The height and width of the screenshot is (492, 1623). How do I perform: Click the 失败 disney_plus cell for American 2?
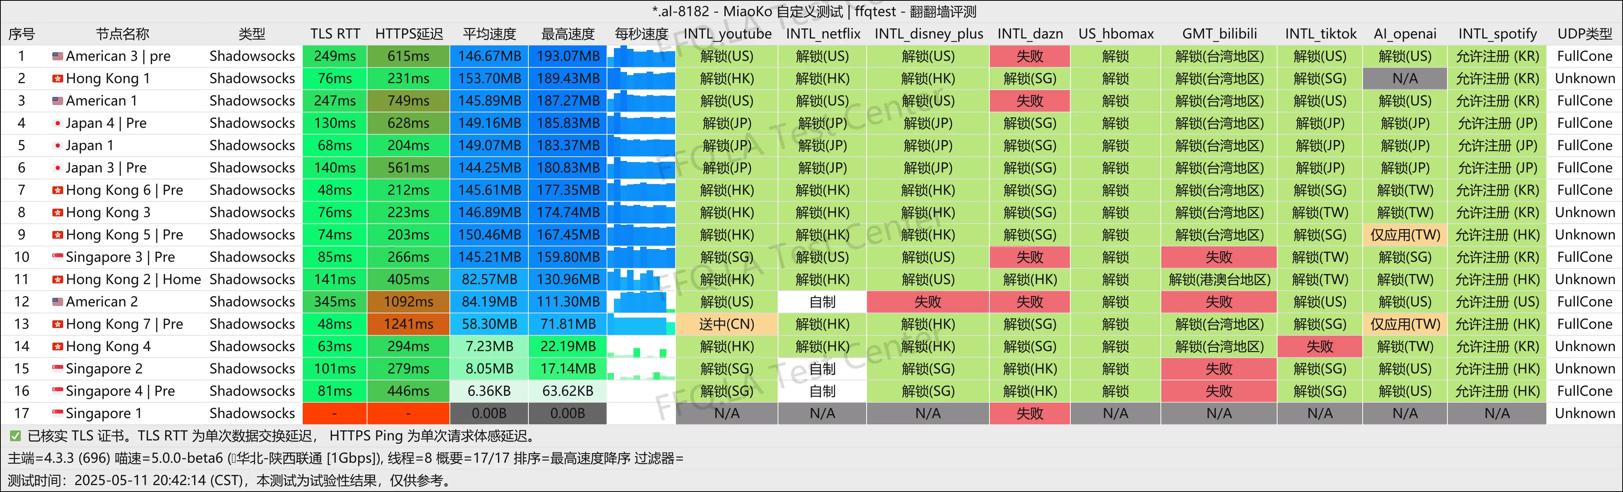(928, 302)
